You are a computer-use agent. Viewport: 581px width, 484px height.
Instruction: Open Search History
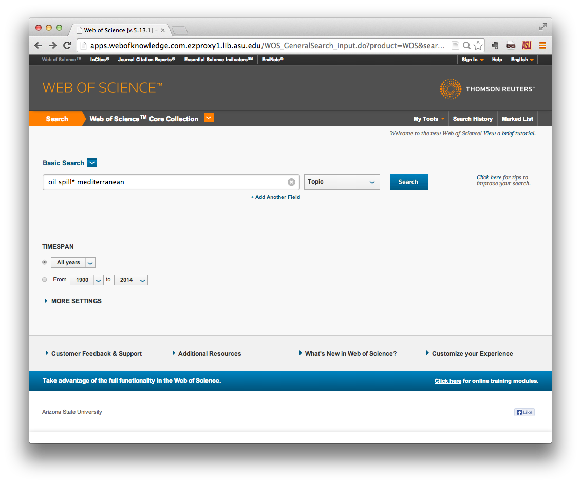pyautogui.click(x=473, y=119)
